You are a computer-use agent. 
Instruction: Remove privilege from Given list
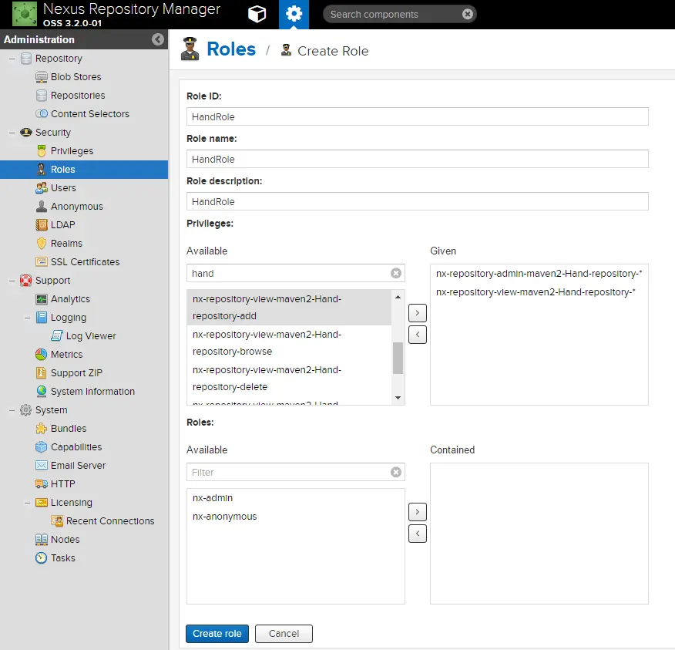click(x=417, y=335)
